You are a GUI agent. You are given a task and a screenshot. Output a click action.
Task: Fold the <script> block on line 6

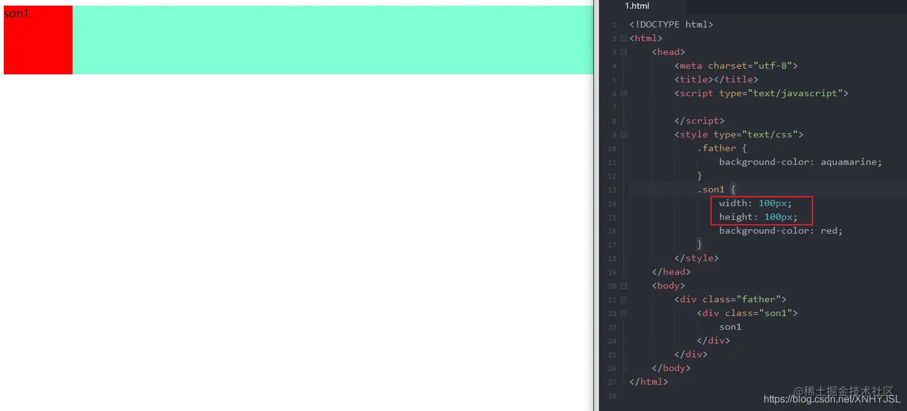coord(623,94)
